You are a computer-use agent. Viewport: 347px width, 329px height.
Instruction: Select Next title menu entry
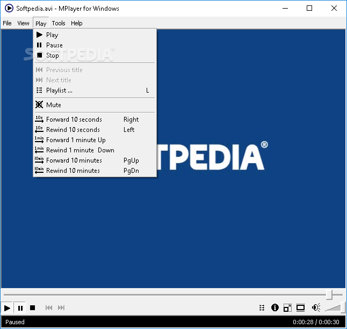95,80
